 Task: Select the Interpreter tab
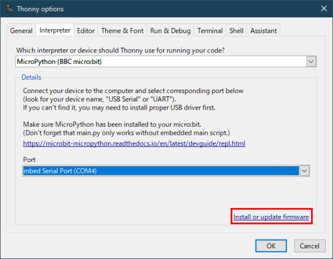[x=55, y=30]
